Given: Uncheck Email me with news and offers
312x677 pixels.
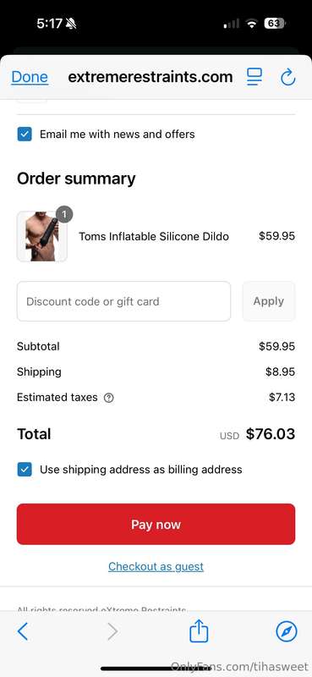Looking at the screenshot, I should pos(25,135).
